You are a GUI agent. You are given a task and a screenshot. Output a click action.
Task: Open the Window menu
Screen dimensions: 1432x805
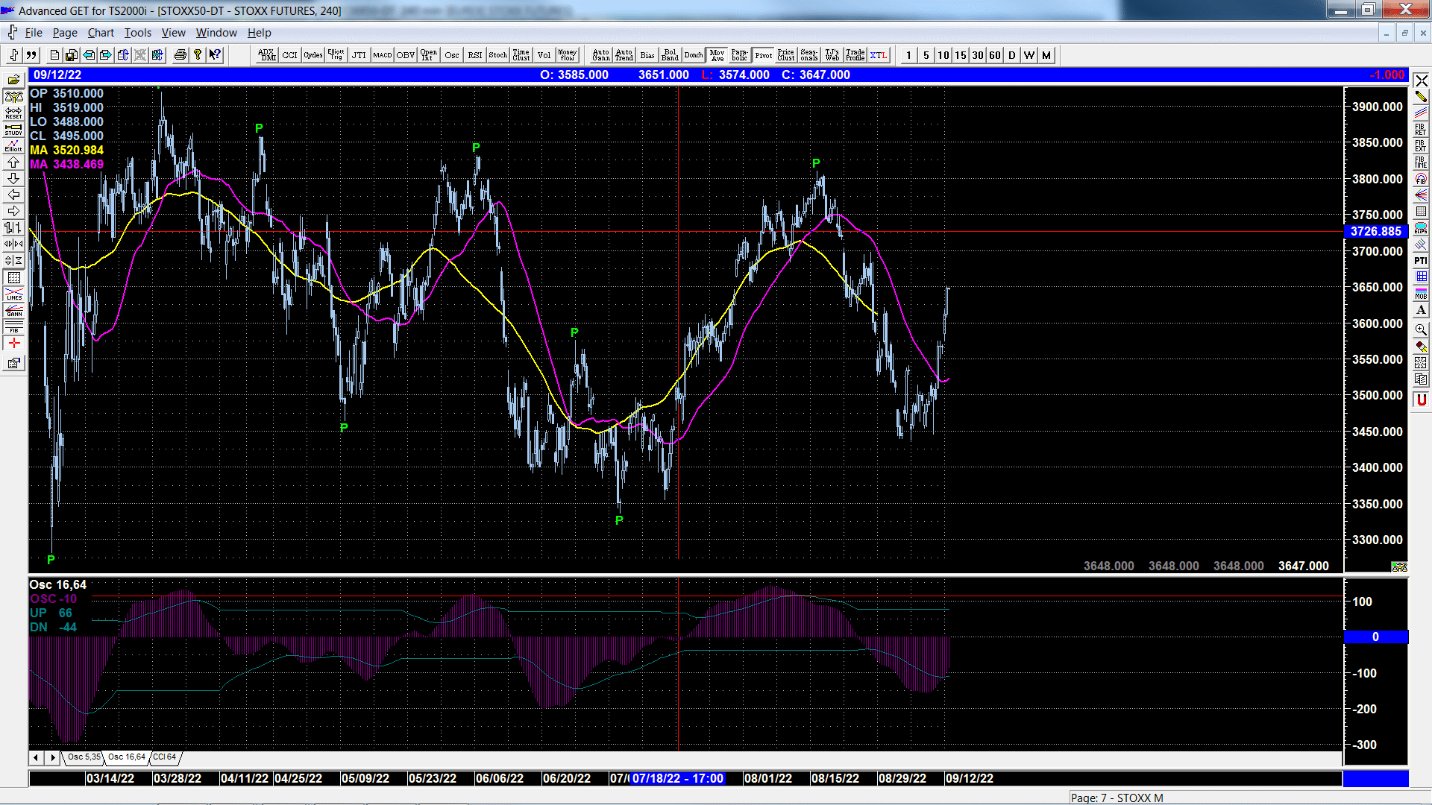[x=216, y=33]
